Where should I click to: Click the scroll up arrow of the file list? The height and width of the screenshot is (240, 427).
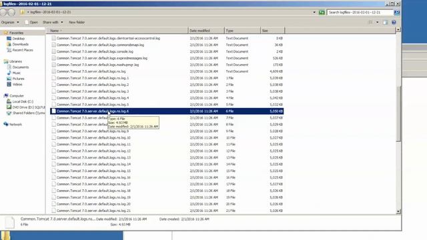[398, 29]
